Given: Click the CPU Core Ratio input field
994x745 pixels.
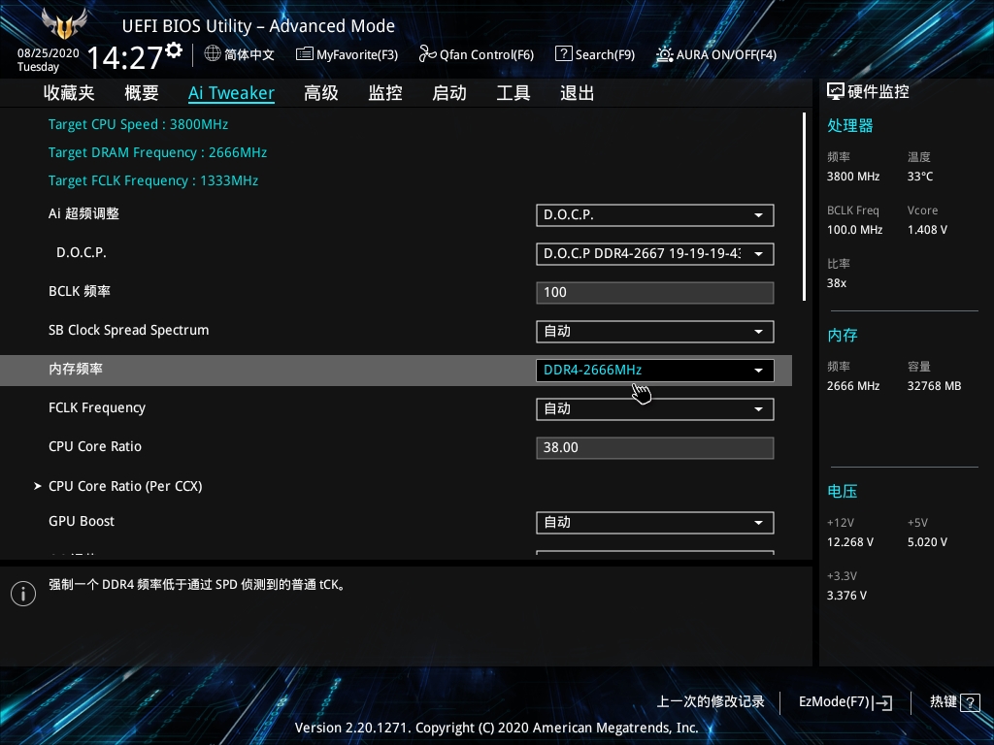Looking at the screenshot, I should [x=655, y=447].
